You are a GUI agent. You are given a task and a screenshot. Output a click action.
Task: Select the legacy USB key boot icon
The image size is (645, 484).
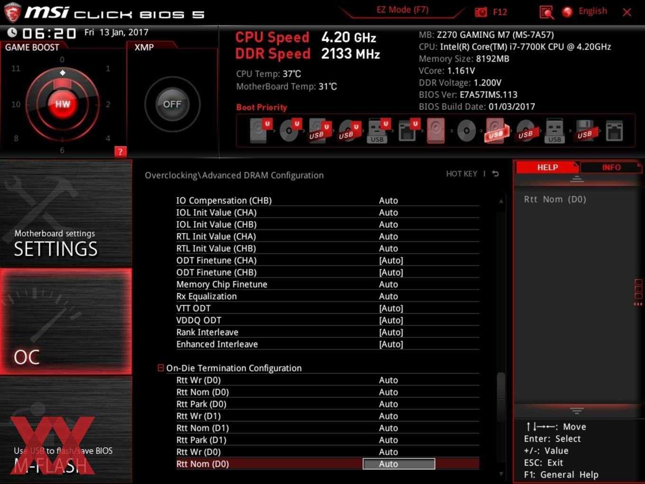(554, 130)
